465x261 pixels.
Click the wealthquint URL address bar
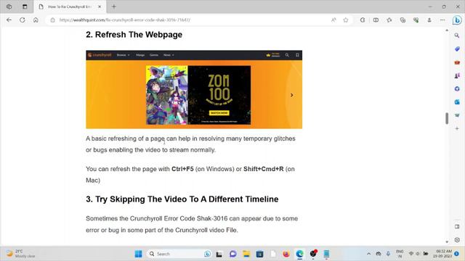coord(124,20)
